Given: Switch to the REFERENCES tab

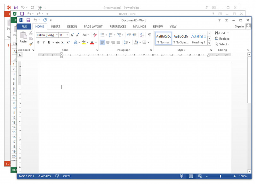Looking at the screenshot, I should pos(118,27).
